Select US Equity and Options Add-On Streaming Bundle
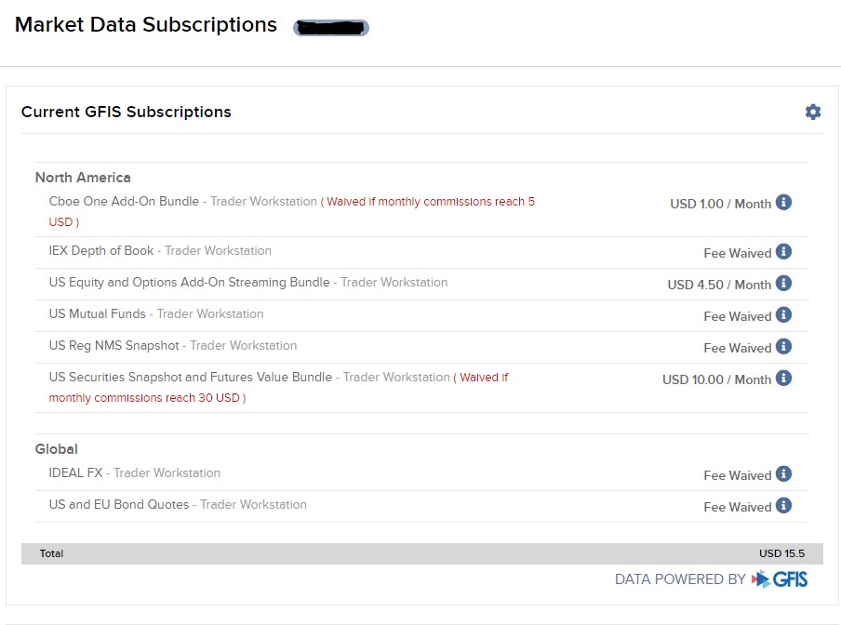 [189, 283]
